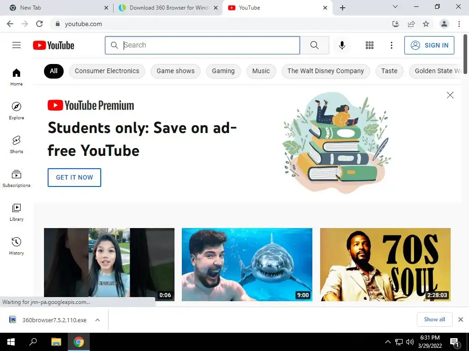The height and width of the screenshot is (351, 469).
Task: Open the 0:06 ENGLISH girl video
Action: (x=109, y=265)
